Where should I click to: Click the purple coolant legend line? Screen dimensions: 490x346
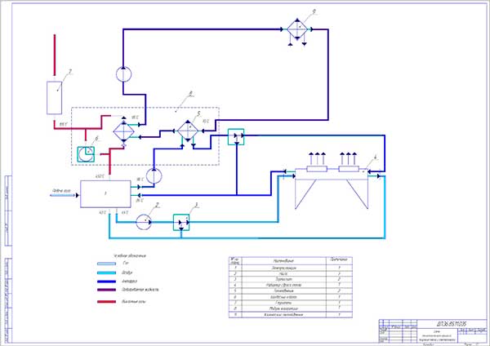[106, 290]
